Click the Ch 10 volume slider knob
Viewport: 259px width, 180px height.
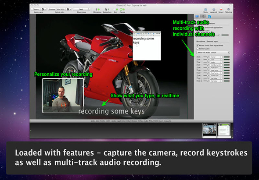[208, 81]
